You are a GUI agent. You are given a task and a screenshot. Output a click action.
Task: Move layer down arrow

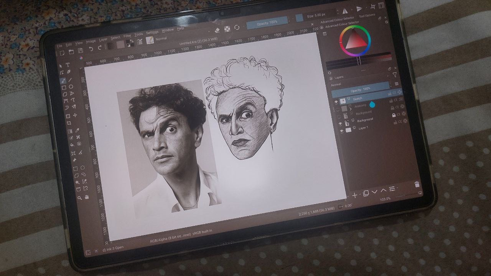click(374, 192)
